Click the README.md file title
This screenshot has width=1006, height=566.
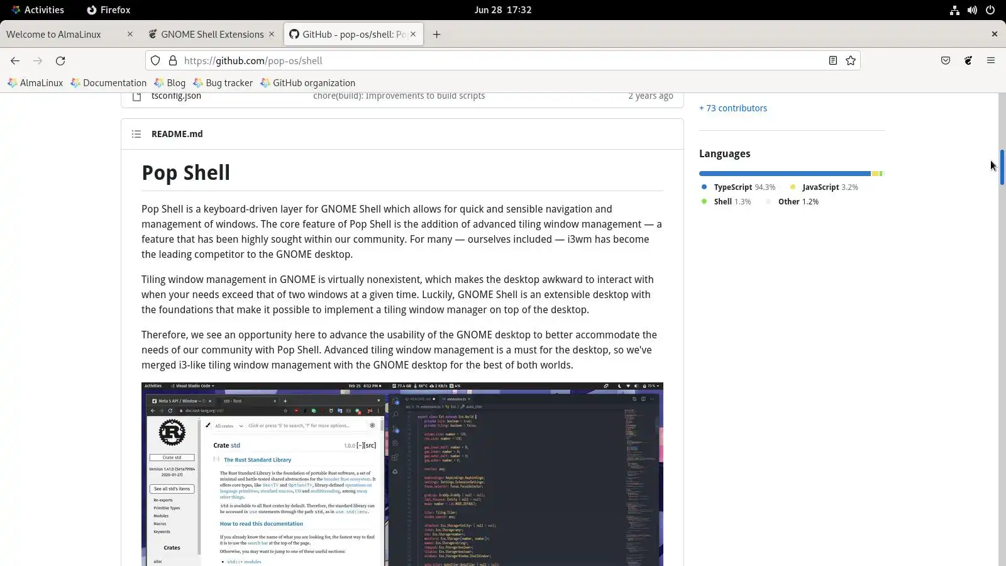(177, 134)
